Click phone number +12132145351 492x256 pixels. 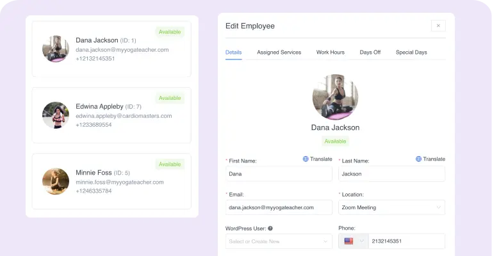point(95,59)
